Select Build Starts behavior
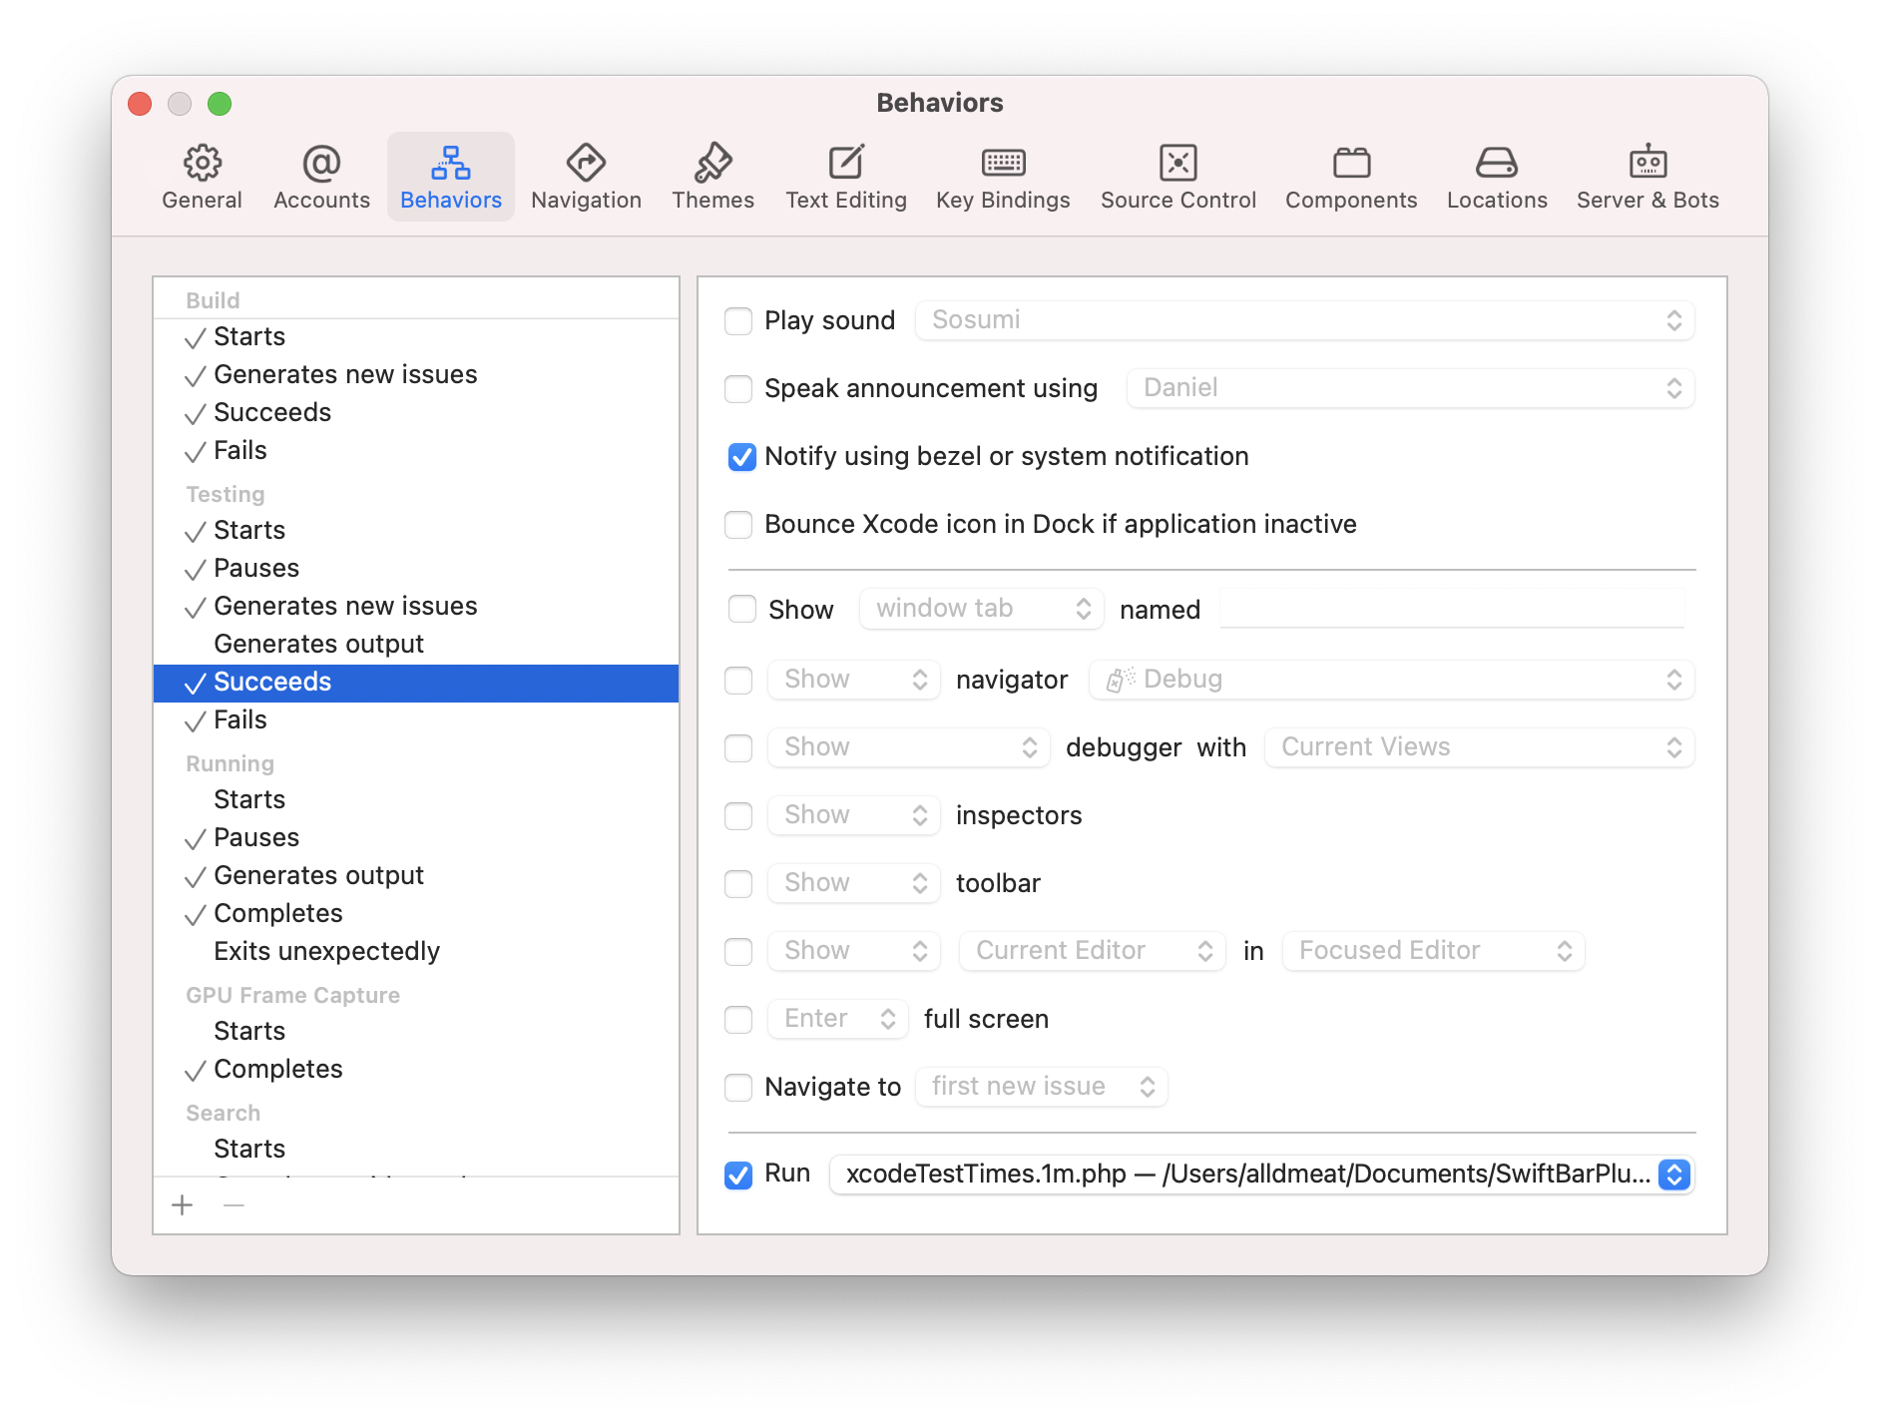This screenshot has height=1423, width=1880. pos(416,337)
